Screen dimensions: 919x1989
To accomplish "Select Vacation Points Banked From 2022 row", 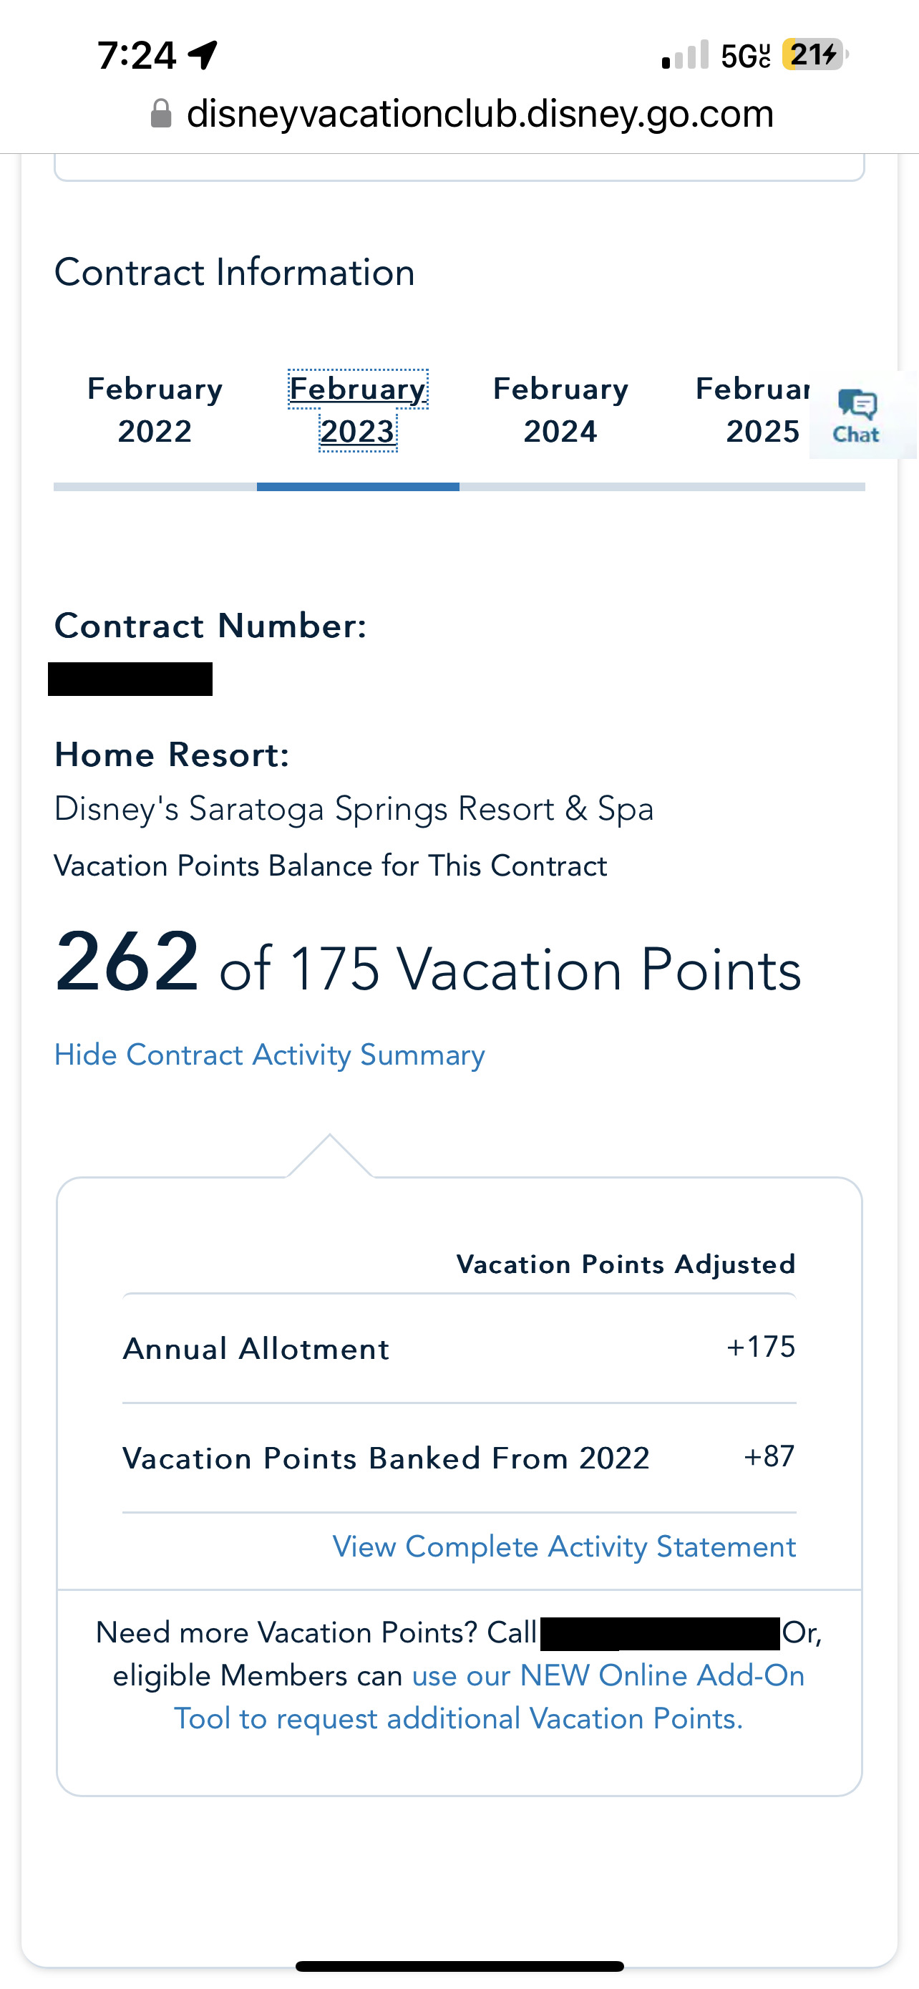I will click(459, 1458).
